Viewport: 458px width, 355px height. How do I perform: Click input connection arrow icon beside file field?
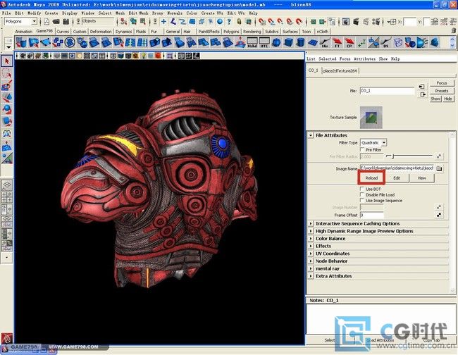(x=421, y=87)
